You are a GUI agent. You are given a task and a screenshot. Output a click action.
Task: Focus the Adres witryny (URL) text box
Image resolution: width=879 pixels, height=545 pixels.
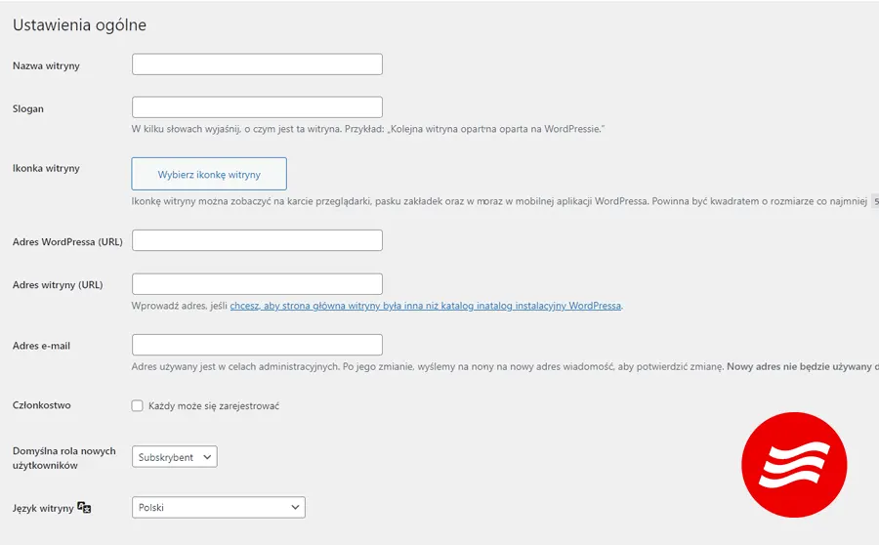point(257,284)
